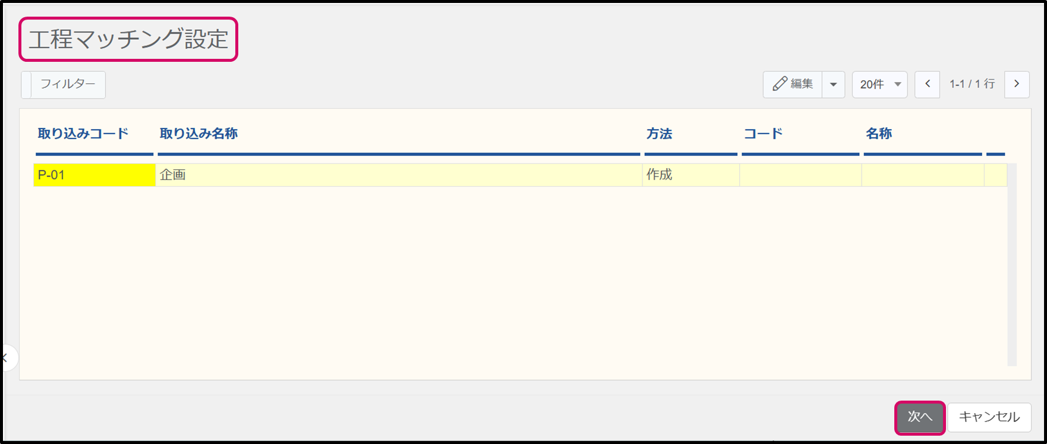This screenshot has width=1047, height=444.
Task: Click the table's vertical scrollbar
Action: [1011, 267]
